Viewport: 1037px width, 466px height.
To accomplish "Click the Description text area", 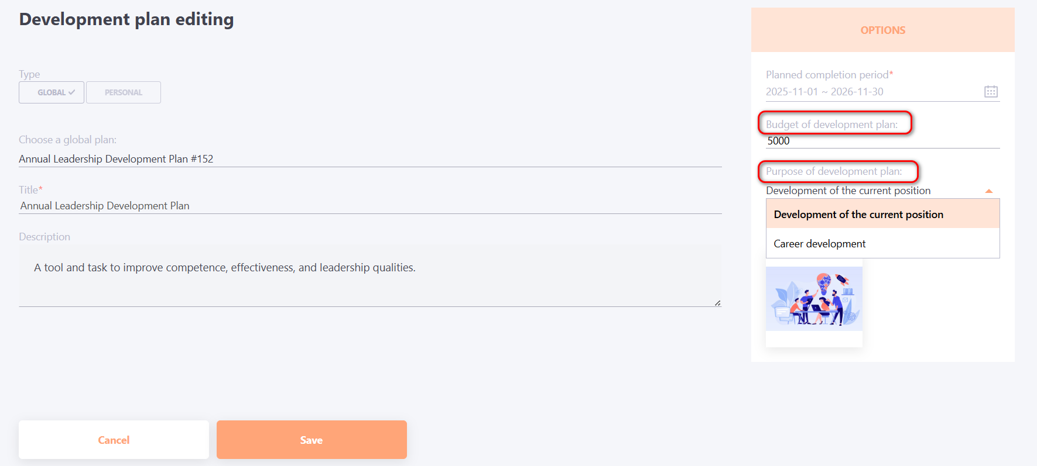I will coord(369,275).
